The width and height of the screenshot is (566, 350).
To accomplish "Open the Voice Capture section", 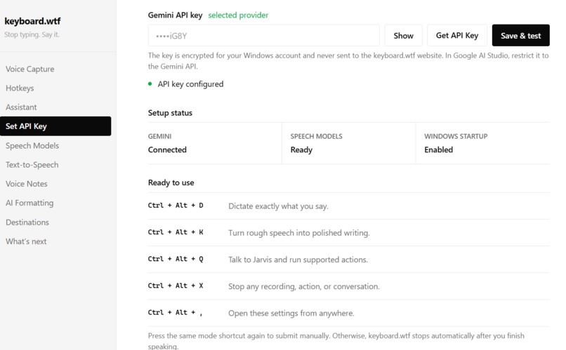I will click(30, 69).
